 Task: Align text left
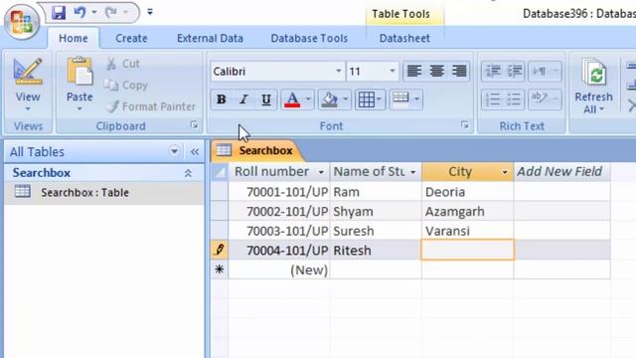[414, 71]
